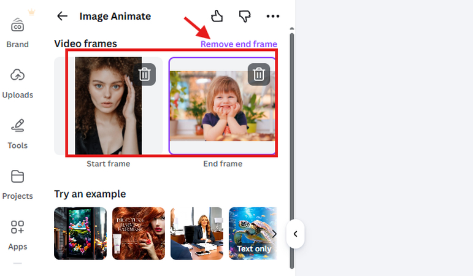Screen dimensions: 473x276
Task: Click the Start frame label
Action: pyautogui.click(x=109, y=164)
